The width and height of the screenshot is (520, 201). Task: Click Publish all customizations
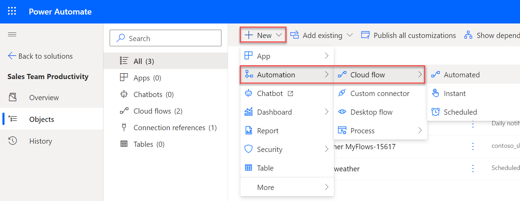point(414,35)
